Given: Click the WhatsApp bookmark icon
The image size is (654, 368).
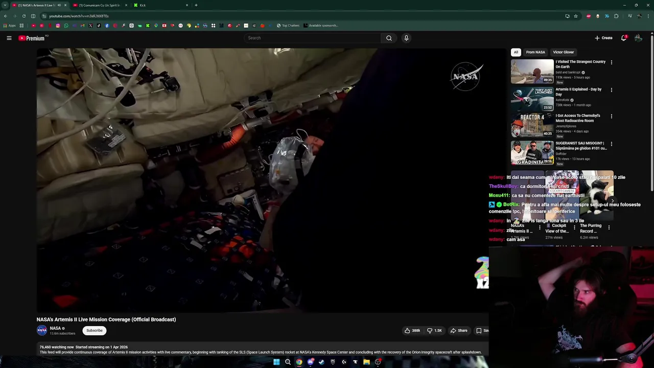Looking at the screenshot, I should [x=66, y=26].
